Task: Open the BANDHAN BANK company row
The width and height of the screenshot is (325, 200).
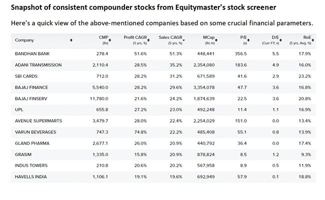Action: click(x=32, y=53)
